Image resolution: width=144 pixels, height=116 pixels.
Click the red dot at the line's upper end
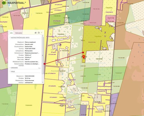[x=83, y=53]
